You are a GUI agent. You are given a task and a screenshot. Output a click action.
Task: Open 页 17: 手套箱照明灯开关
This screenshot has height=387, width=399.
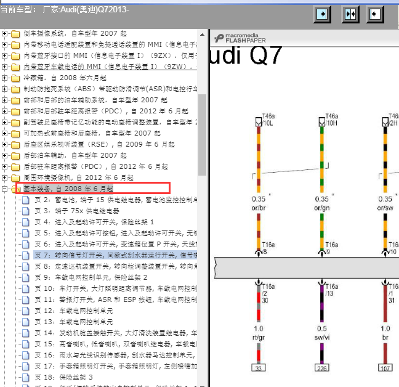(116, 366)
